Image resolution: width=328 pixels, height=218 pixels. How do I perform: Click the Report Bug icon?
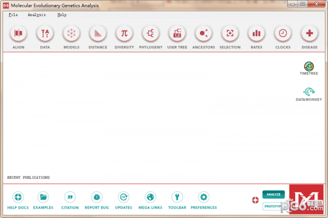pyautogui.click(x=97, y=197)
